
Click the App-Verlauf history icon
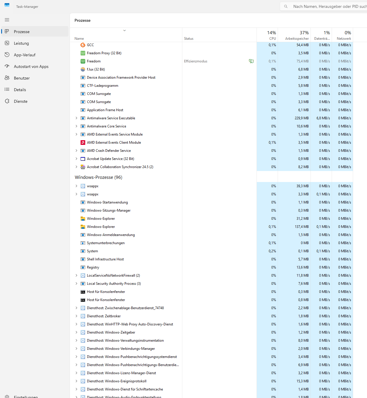pyautogui.click(x=7, y=55)
